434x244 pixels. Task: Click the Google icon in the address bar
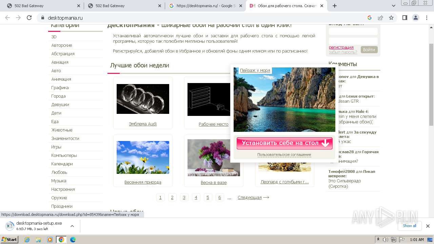pos(370,18)
